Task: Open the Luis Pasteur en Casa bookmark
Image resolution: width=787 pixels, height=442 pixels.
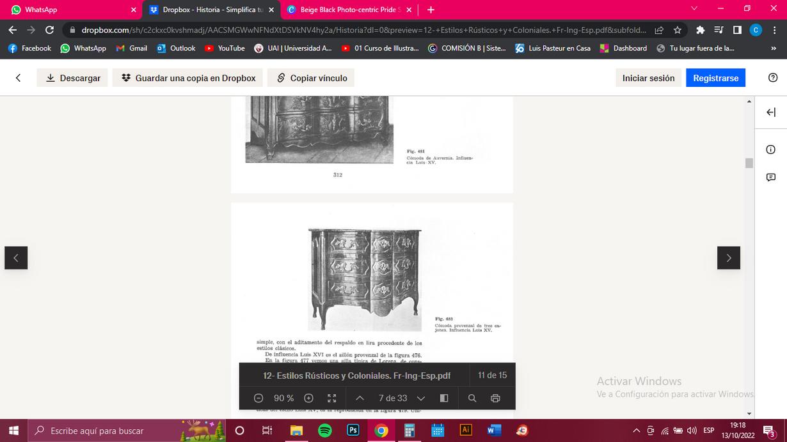Action: point(553,48)
